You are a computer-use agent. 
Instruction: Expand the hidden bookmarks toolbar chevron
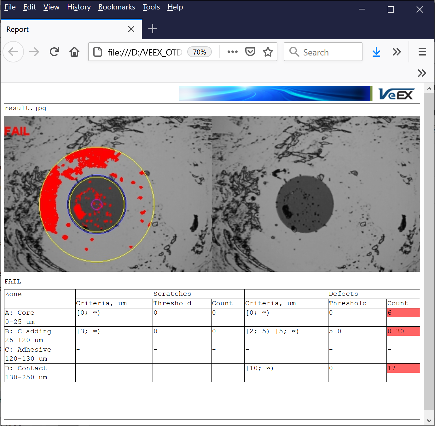point(422,73)
